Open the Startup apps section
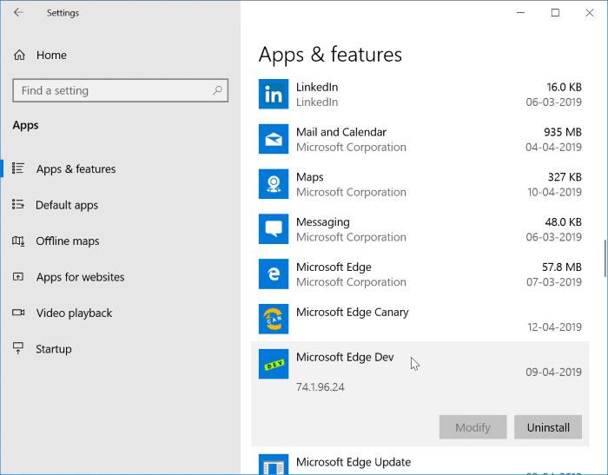The image size is (608, 475). coord(54,349)
